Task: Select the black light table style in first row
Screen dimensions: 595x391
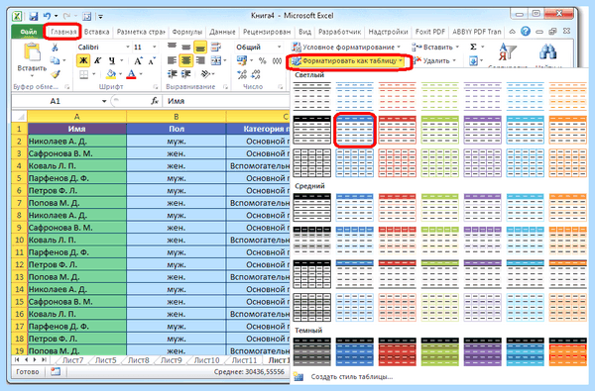Action: tap(312, 97)
